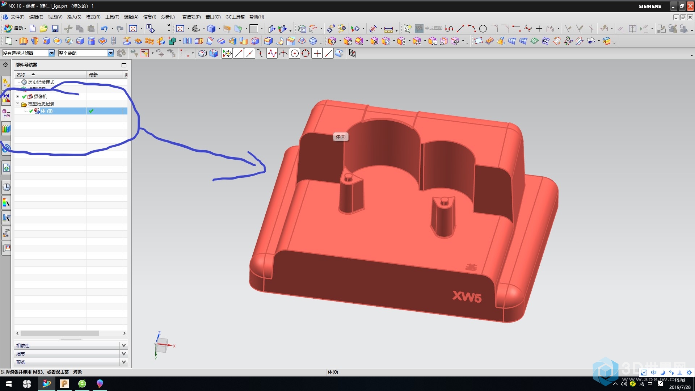
Task: Toggle snap to arc center
Action: point(295,54)
